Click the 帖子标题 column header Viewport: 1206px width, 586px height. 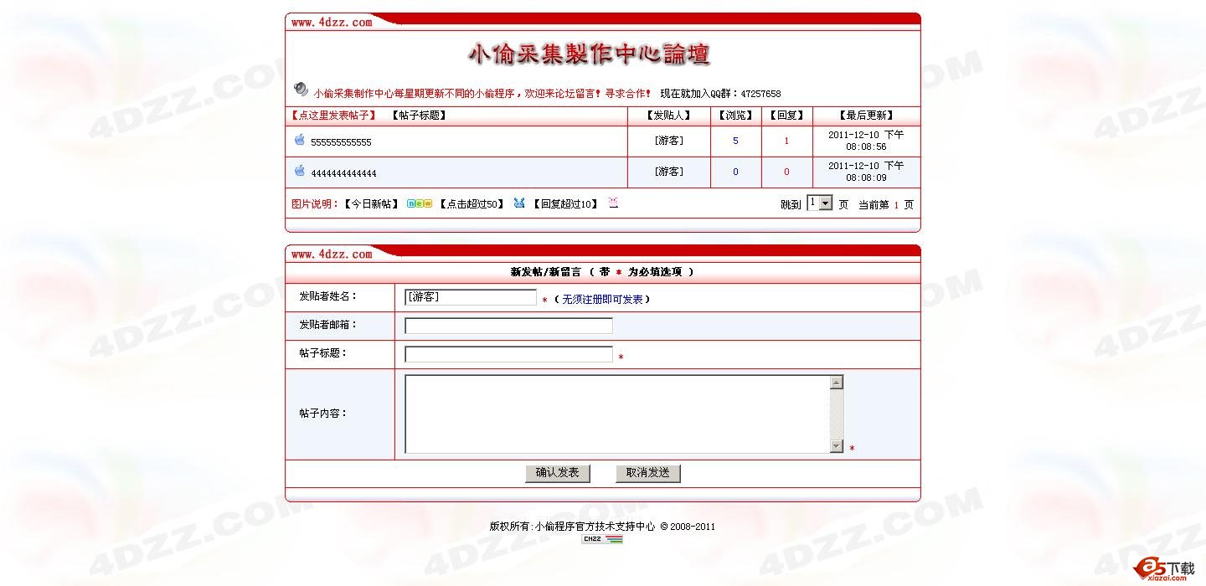click(419, 116)
